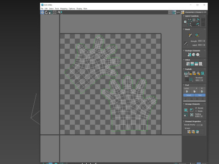The height and width of the screenshot is (164, 219).
Task: Click the blue Detach button in Peel
Action: point(188,95)
